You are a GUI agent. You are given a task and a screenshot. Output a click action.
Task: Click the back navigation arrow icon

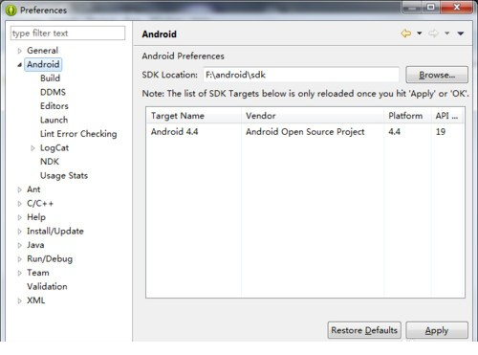pyautogui.click(x=405, y=33)
